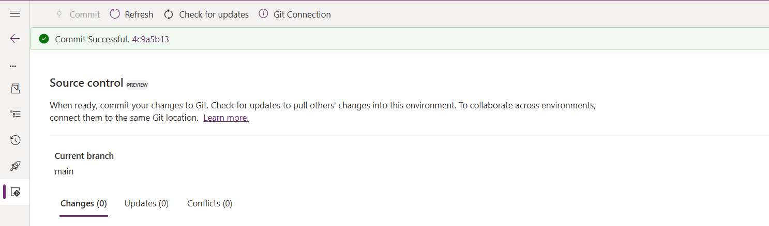Open the hamburger navigation menu

[15, 14]
